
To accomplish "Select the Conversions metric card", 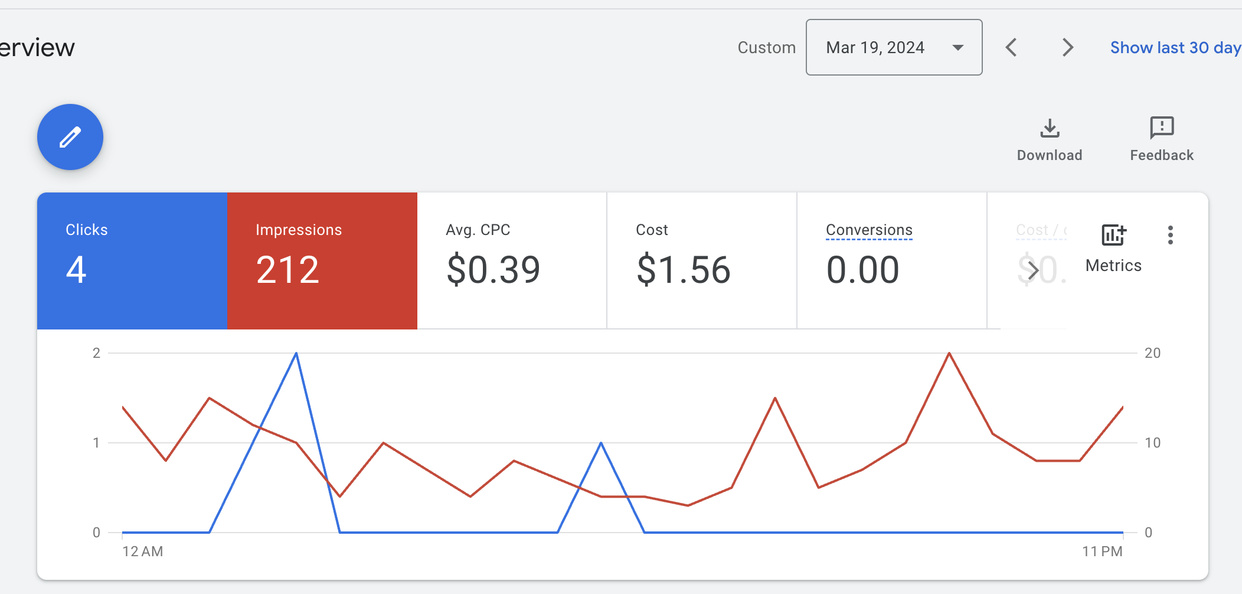I will pyautogui.click(x=892, y=260).
